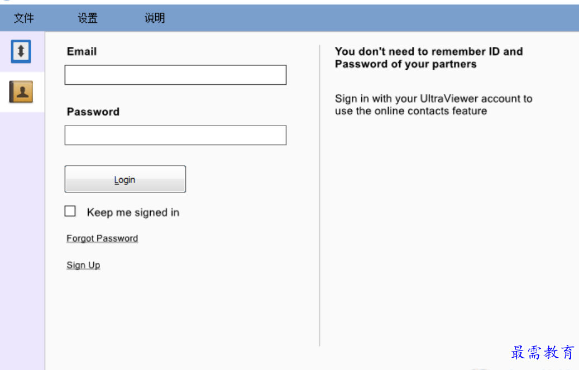Enable the Keep me signed in checkbox
This screenshot has width=579, height=370.
point(70,212)
